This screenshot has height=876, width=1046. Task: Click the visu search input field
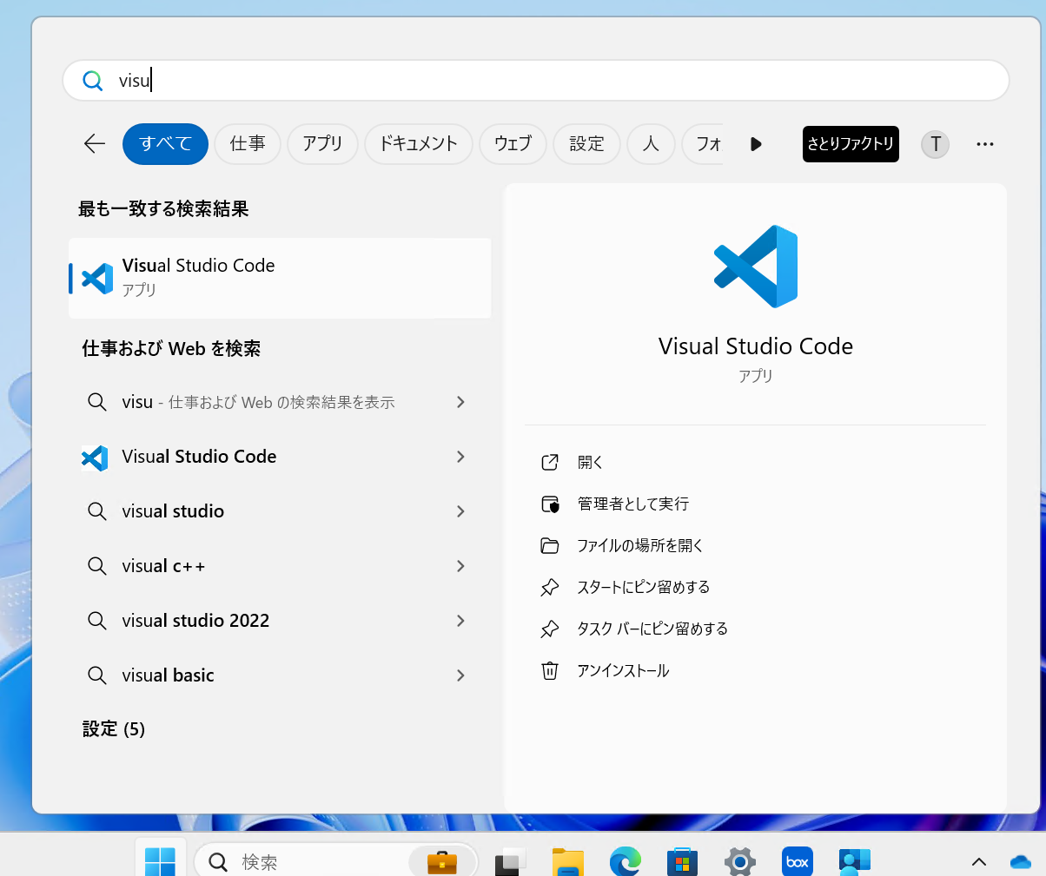[536, 81]
